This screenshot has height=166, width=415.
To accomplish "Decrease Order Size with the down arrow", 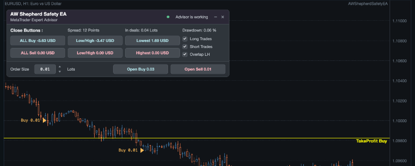I will click(x=60, y=71).
